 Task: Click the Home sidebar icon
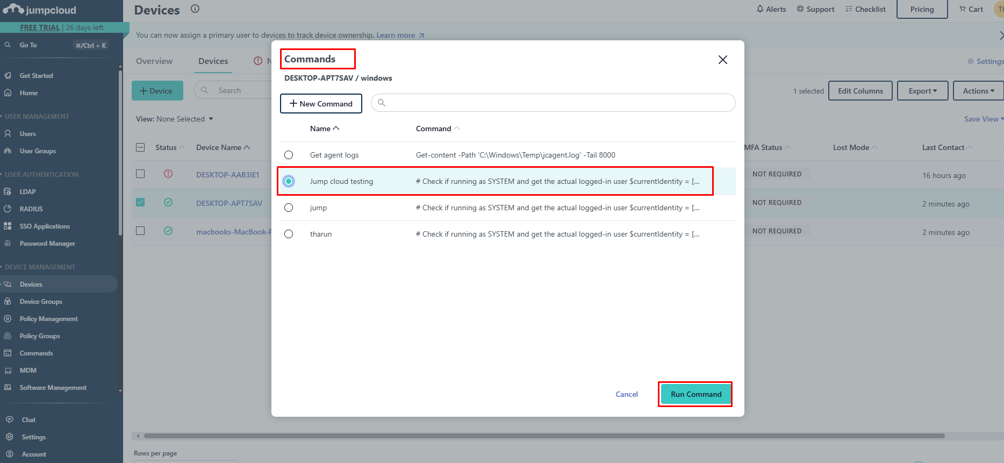(x=8, y=93)
